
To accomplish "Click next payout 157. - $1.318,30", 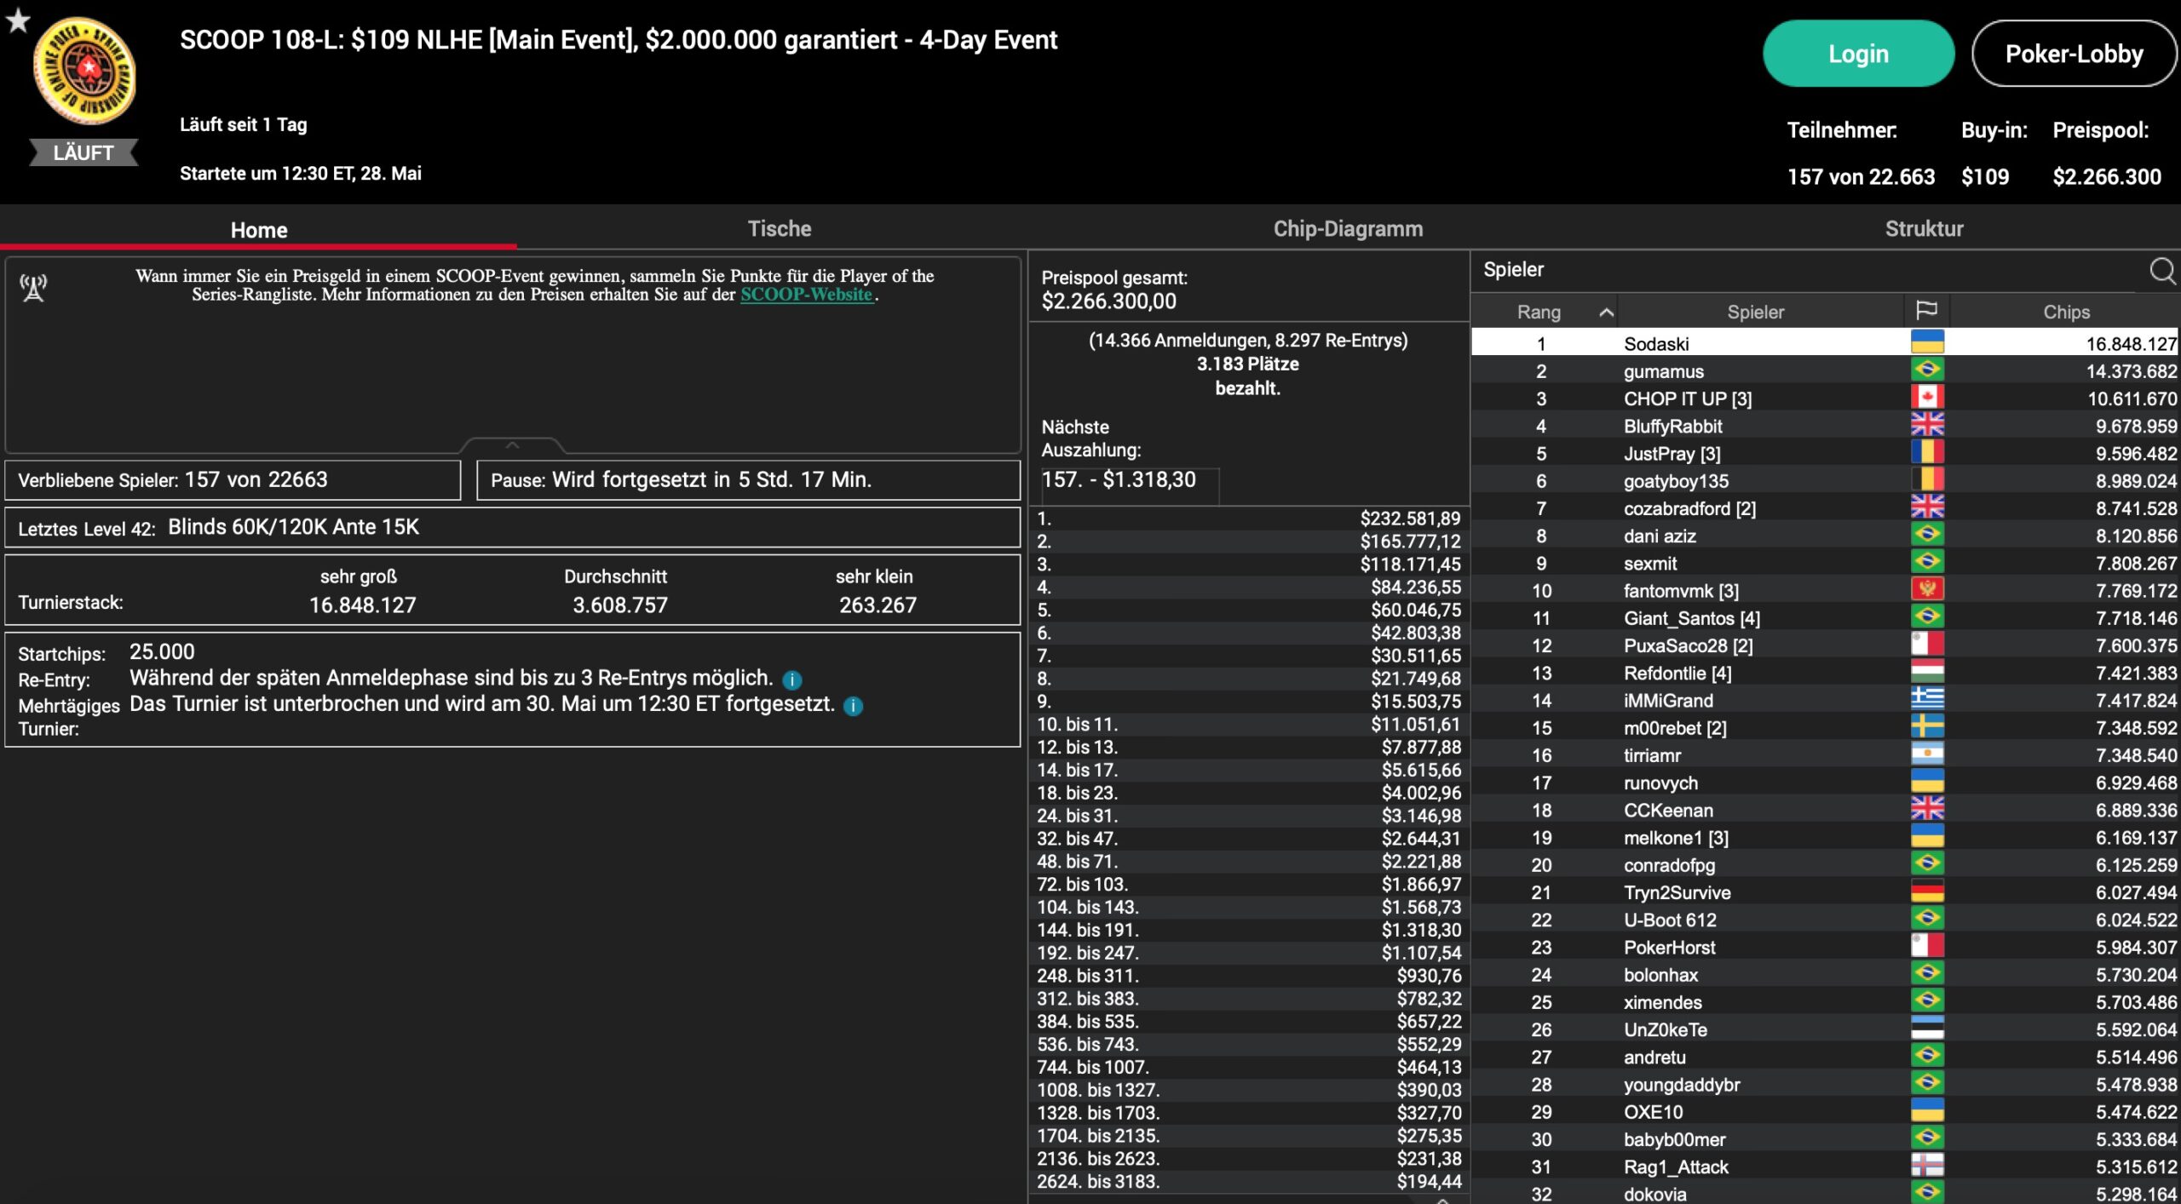I will (1119, 479).
